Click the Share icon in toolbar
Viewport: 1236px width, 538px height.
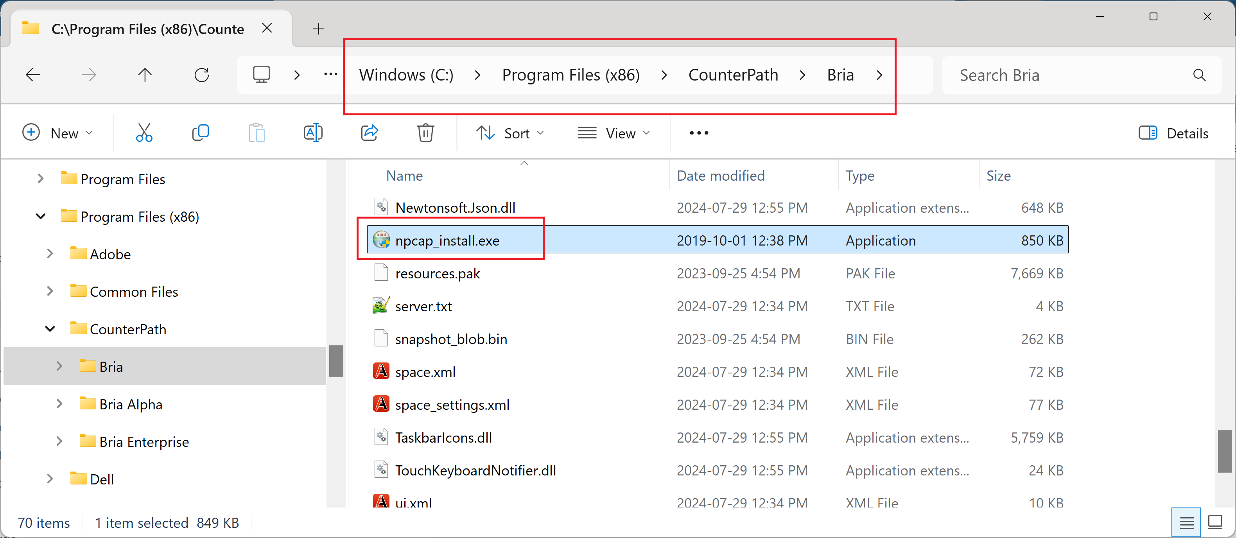(x=370, y=133)
